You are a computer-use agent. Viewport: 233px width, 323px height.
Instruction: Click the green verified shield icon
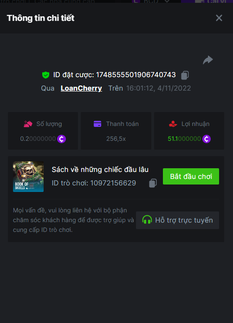click(45, 75)
